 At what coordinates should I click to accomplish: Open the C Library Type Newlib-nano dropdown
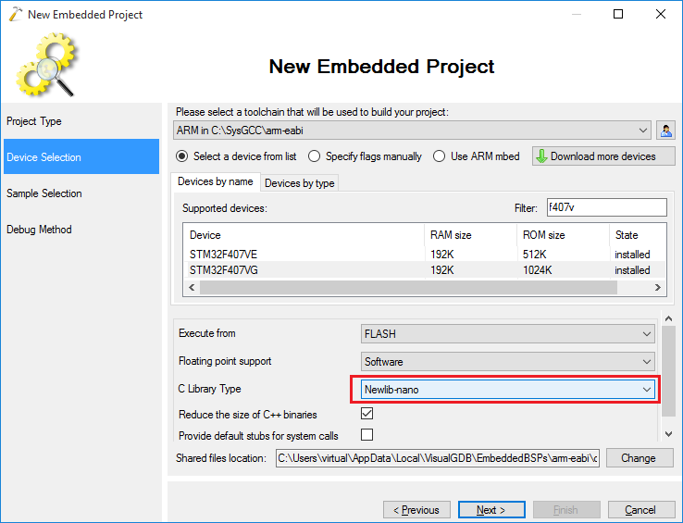click(x=508, y=389)
